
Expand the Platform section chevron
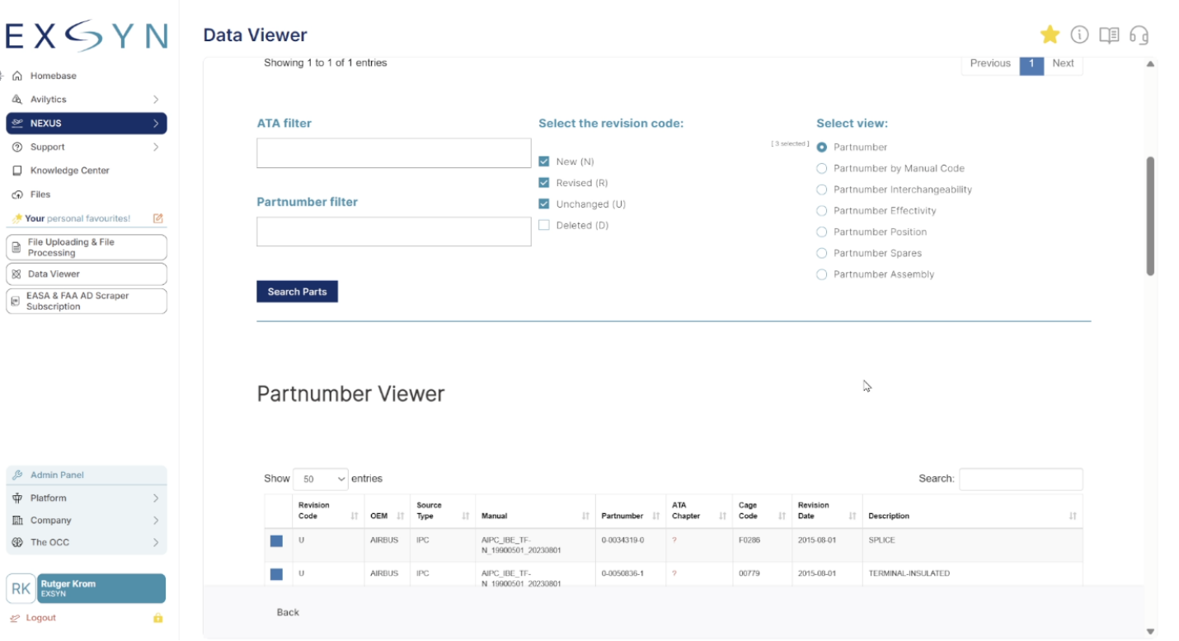tap(156, 498)
